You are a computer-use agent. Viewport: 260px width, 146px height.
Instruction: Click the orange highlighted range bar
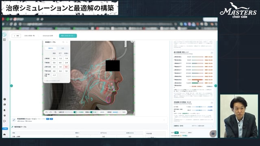click(197, 79)
